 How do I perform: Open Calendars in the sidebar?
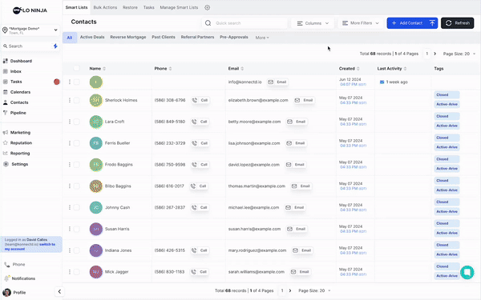pyautogui.click(x=17, y=92)
